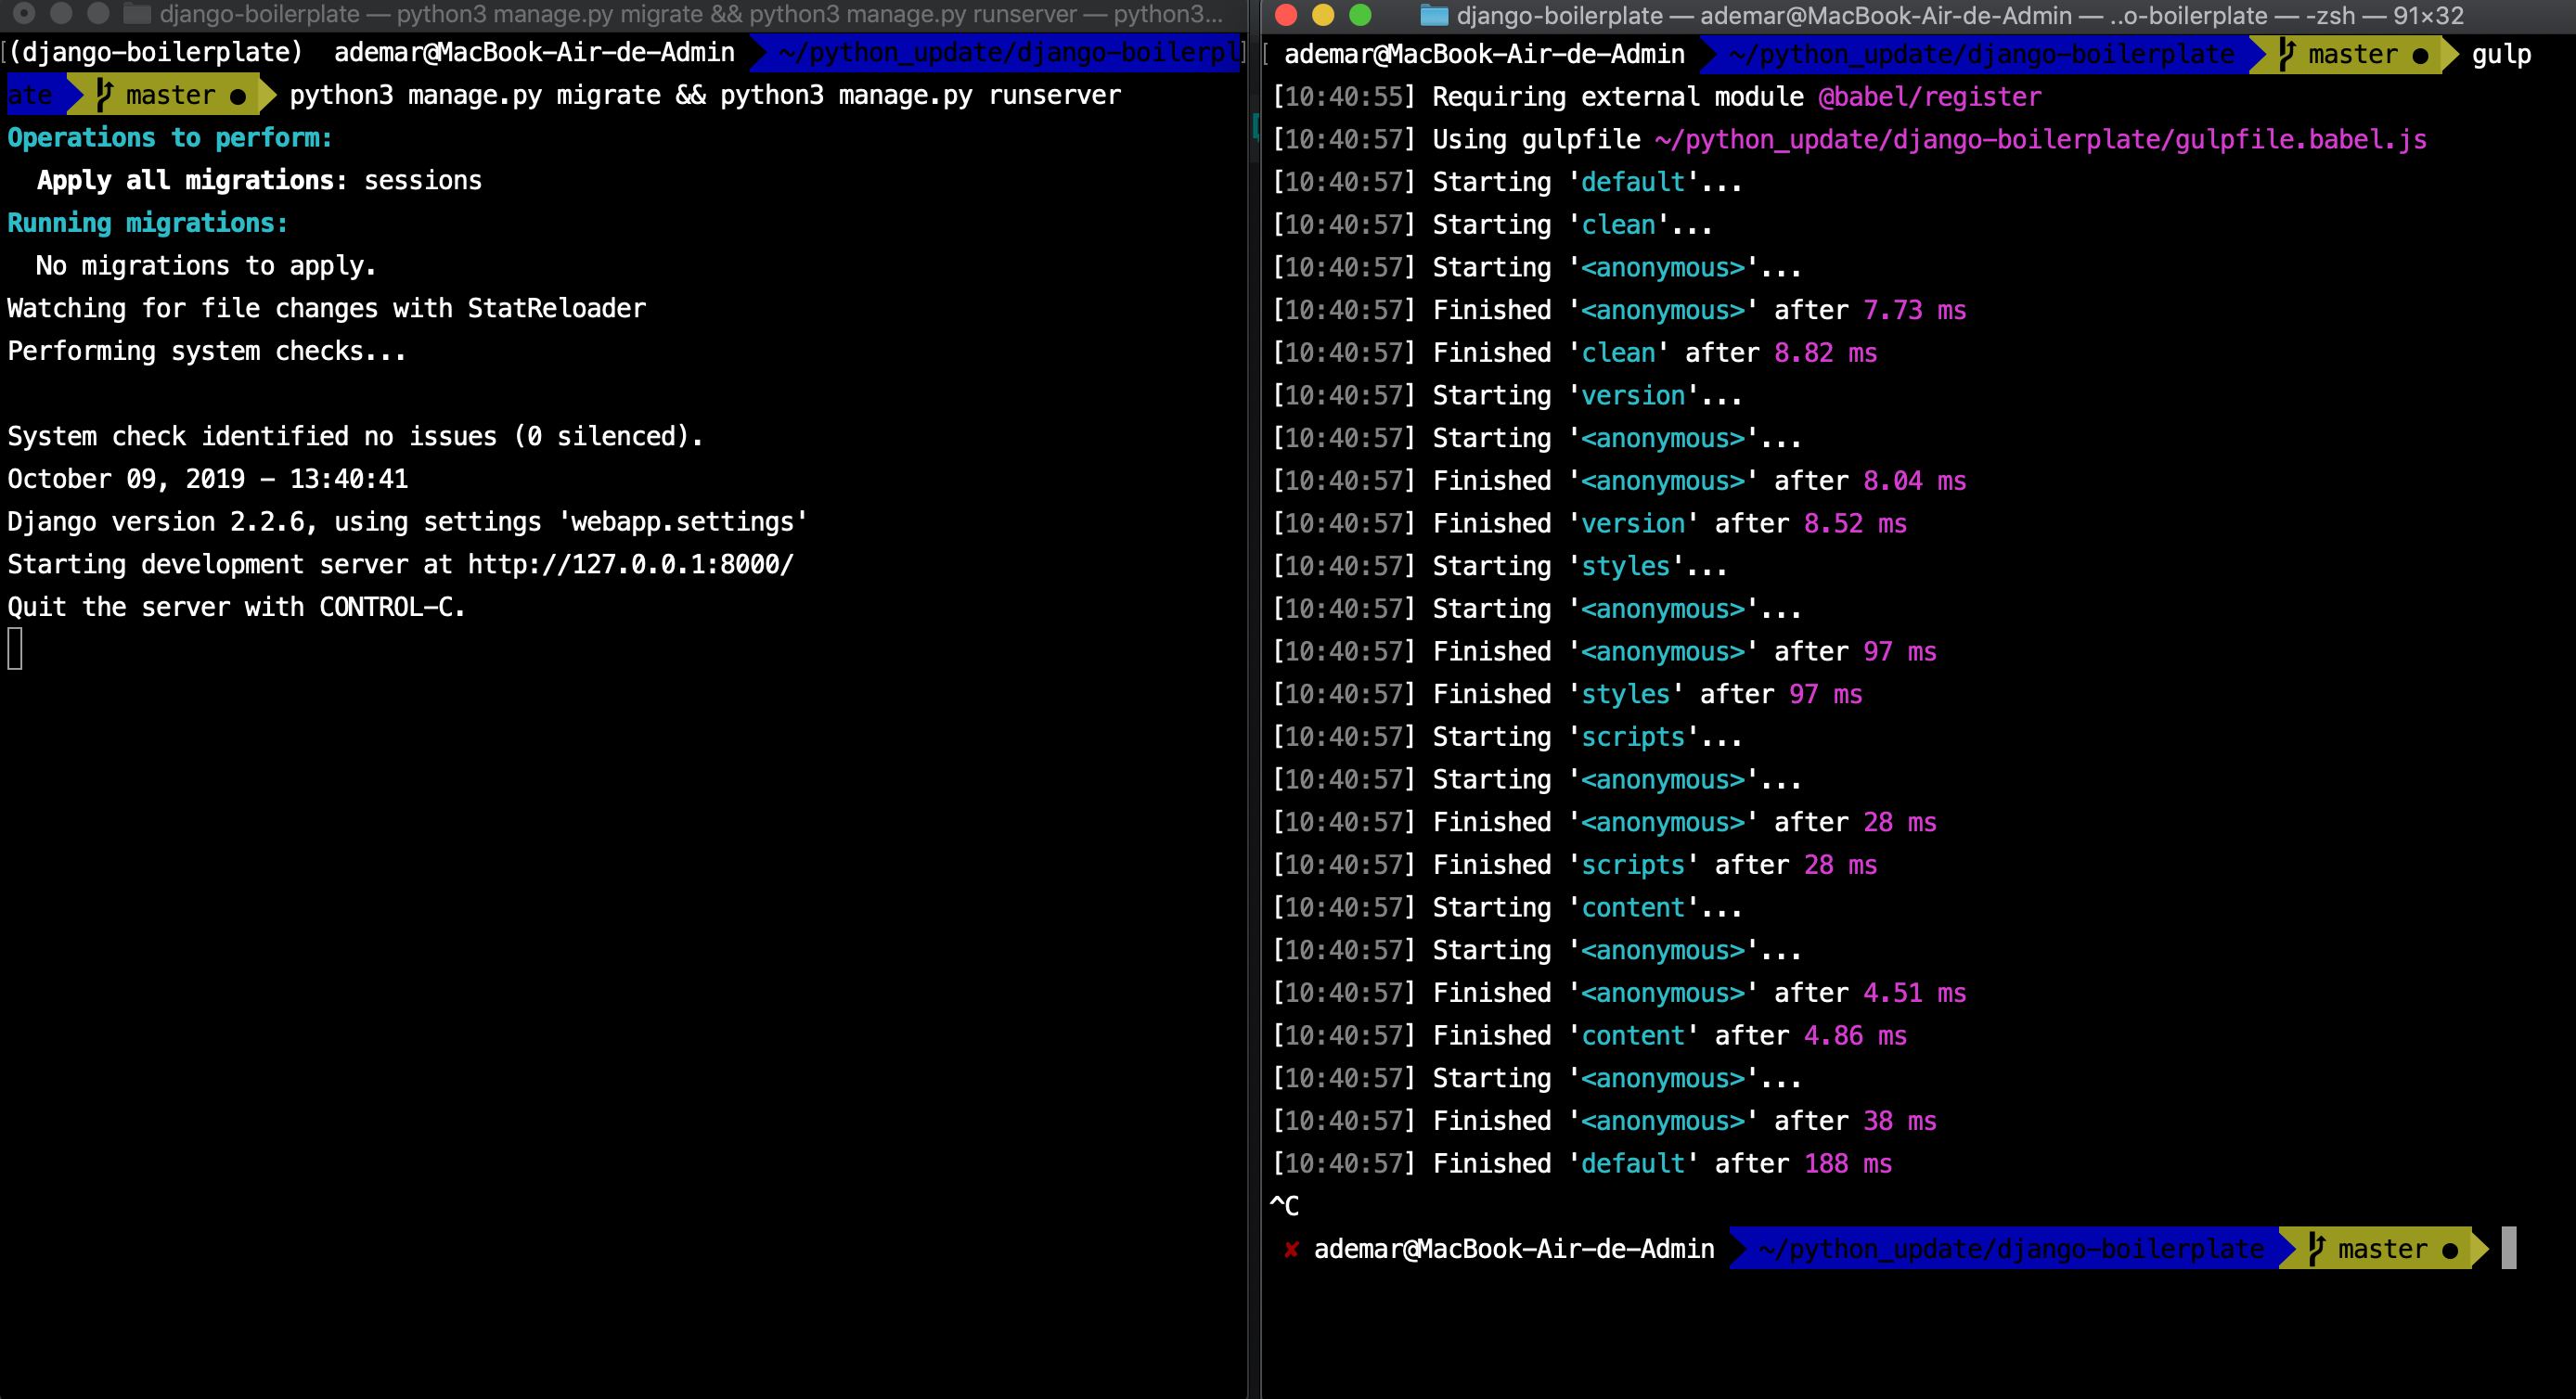Click git branch icon in left terminal prompt
Image resolution: width=2576 pixels, height=1399 pixels.
(x=104, y=95)
